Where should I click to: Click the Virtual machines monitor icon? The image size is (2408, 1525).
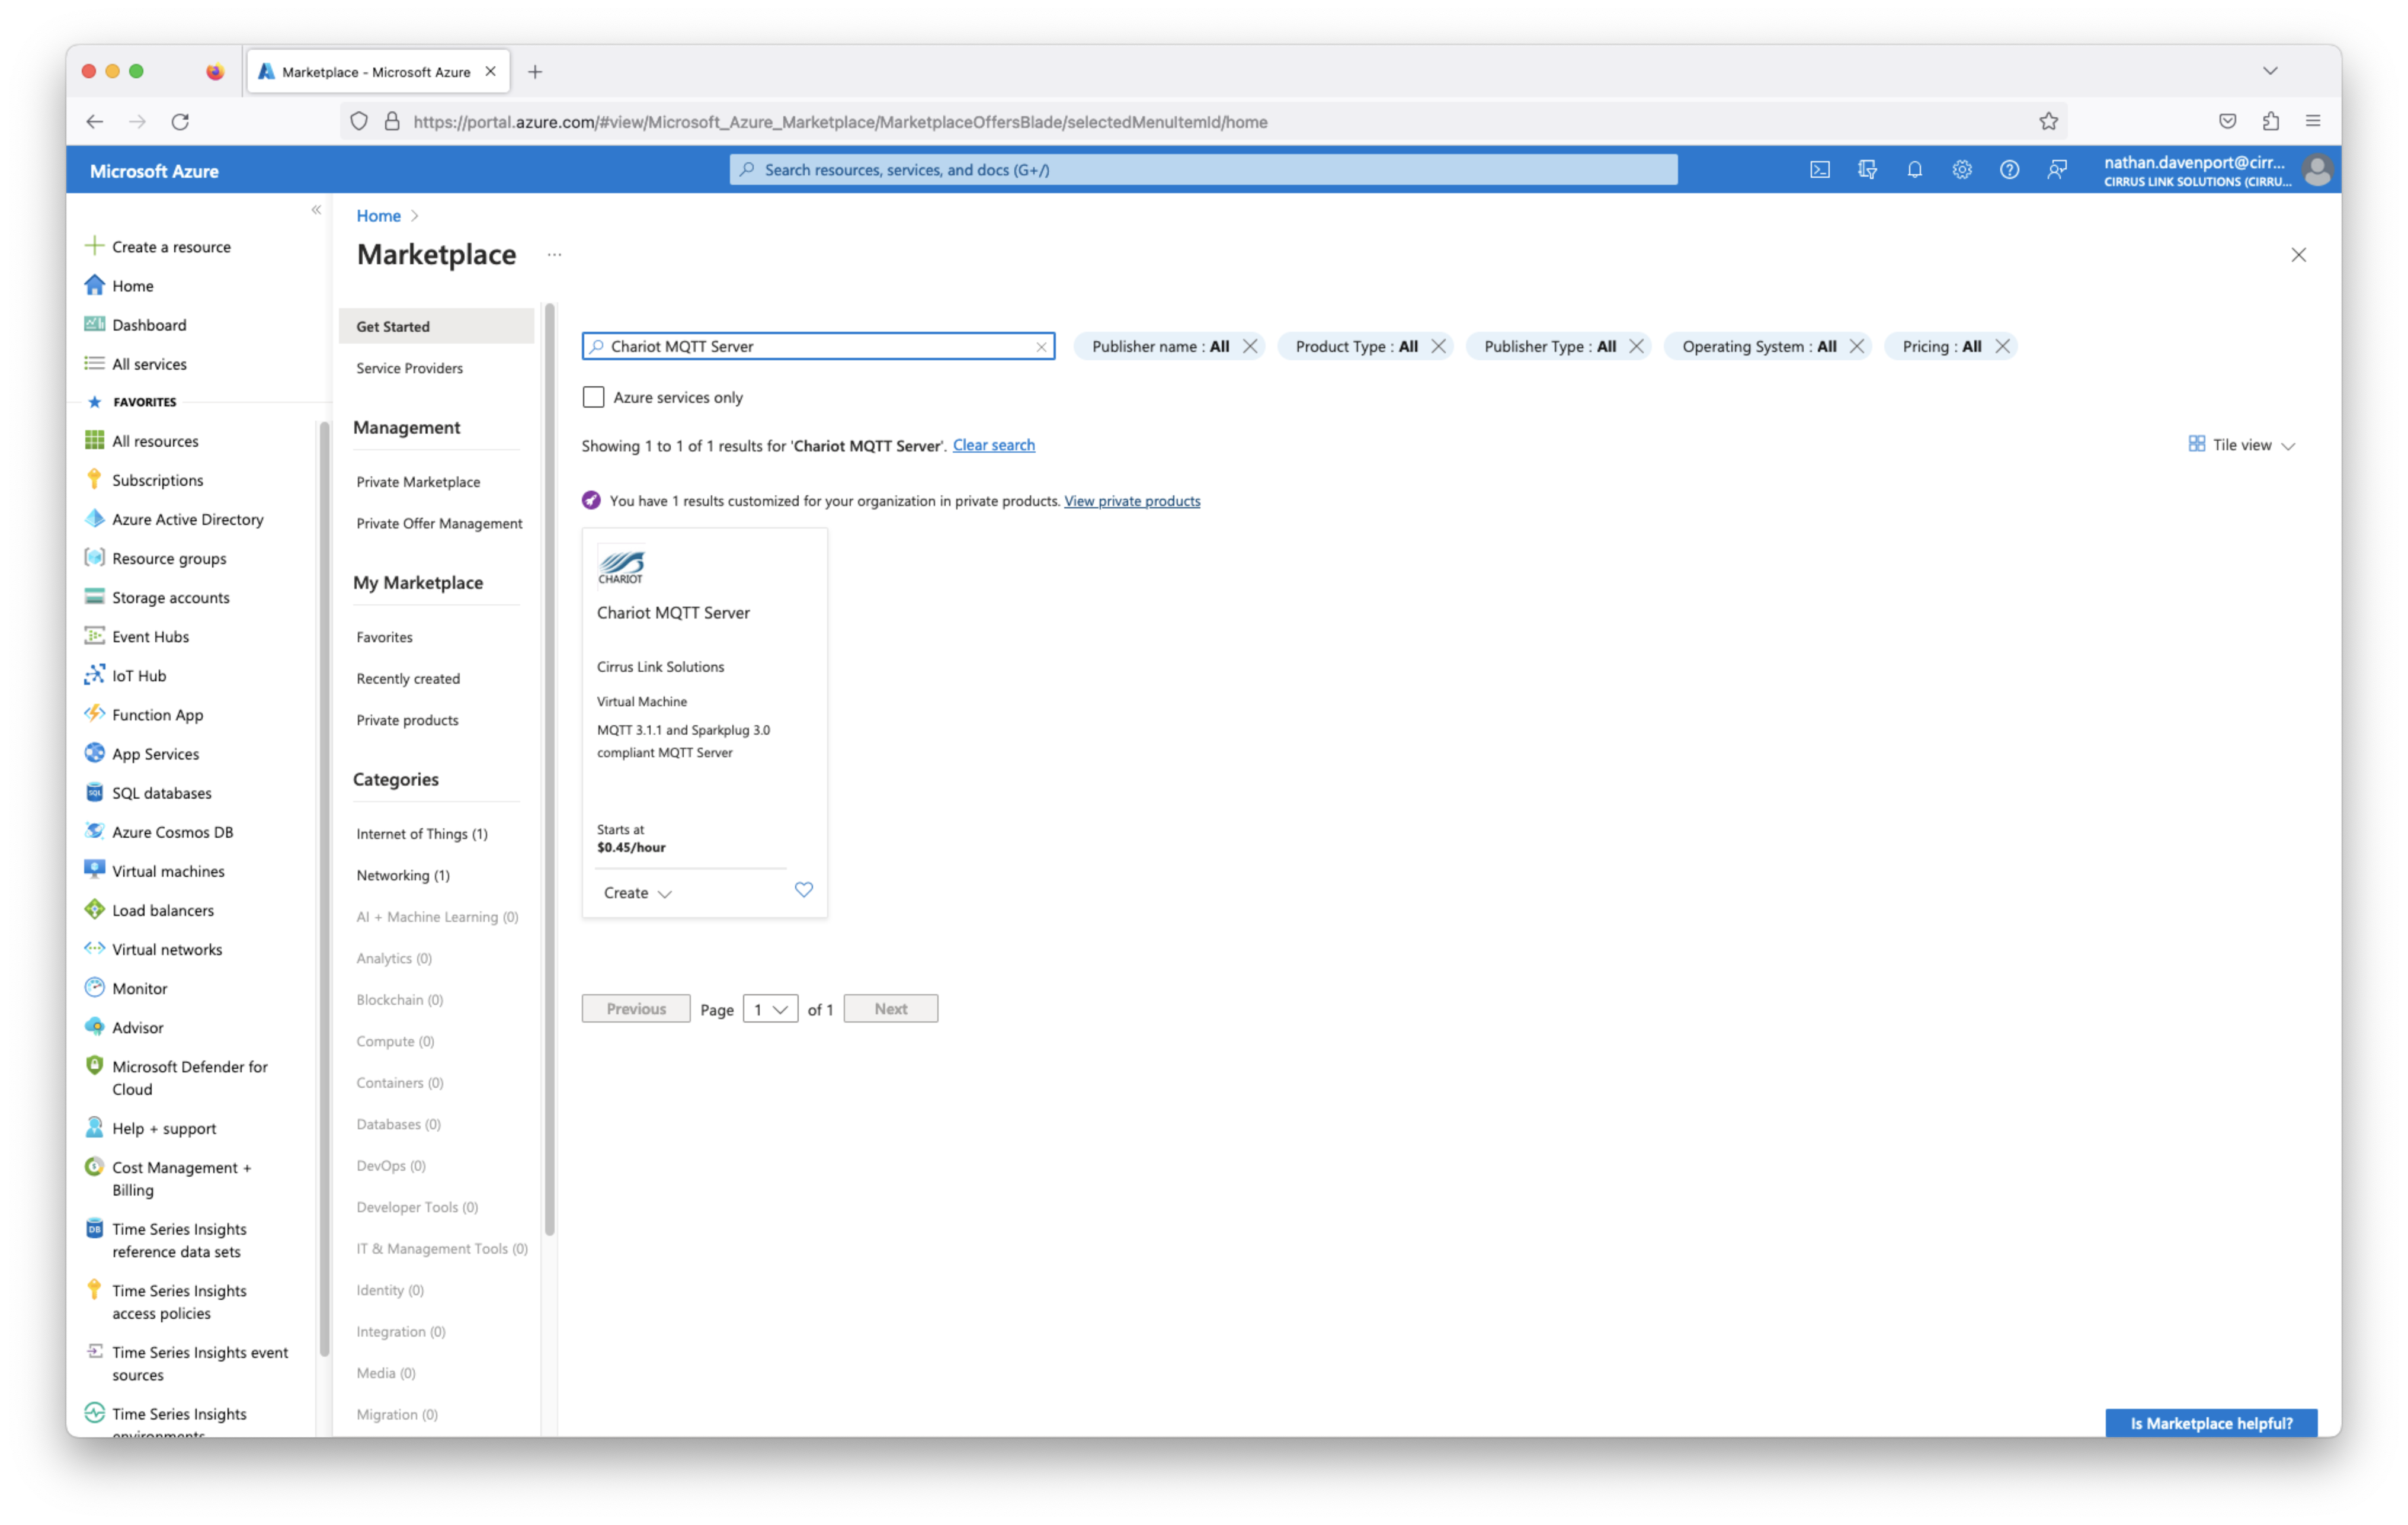[94, 869]
